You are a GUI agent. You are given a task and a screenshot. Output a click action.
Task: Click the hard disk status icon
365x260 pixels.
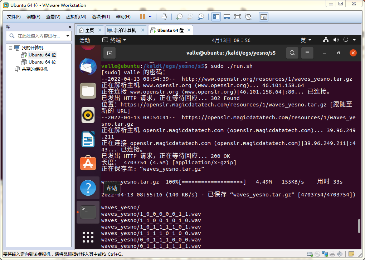[x=310, y=254]
